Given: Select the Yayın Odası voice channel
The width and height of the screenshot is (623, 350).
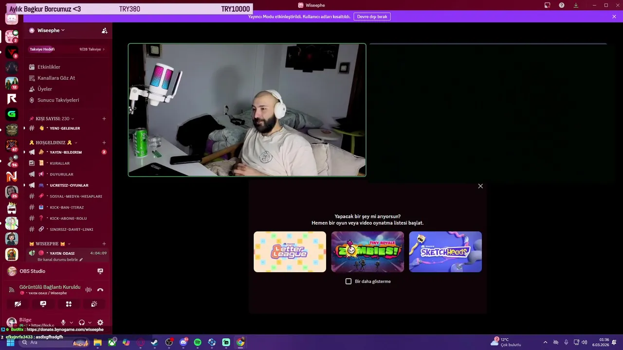Looking at the screenshot, I should (68, 253).
